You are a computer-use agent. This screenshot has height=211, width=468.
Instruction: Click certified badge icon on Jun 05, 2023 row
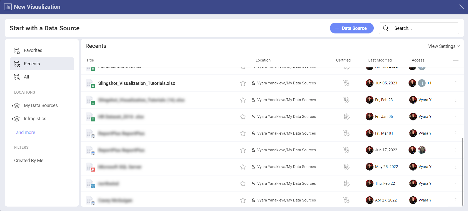tap(346, 83)
